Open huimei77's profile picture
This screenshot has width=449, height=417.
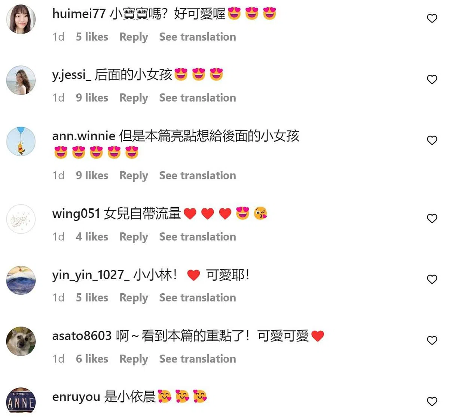coord(21,19)
